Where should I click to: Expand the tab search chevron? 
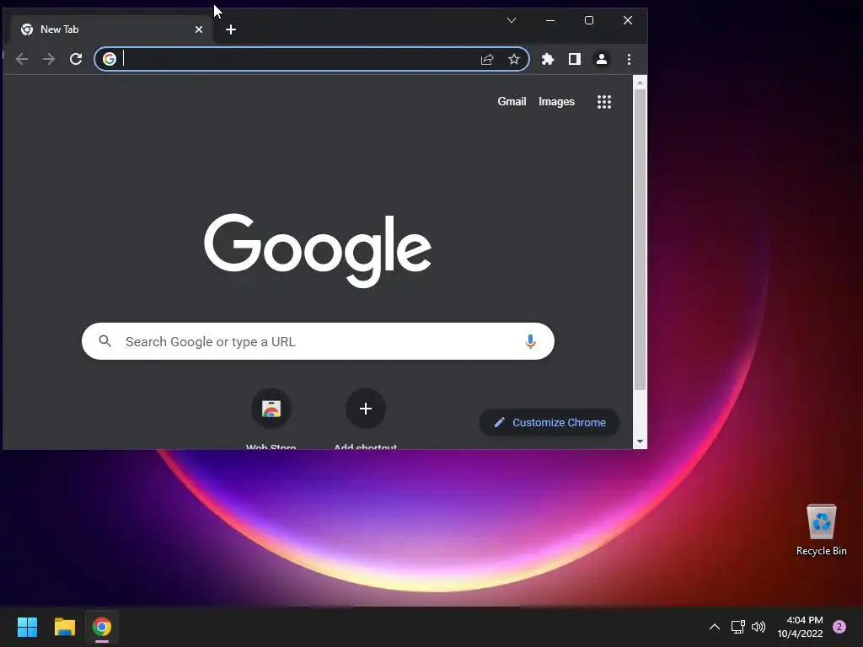(x=512, y=20)
